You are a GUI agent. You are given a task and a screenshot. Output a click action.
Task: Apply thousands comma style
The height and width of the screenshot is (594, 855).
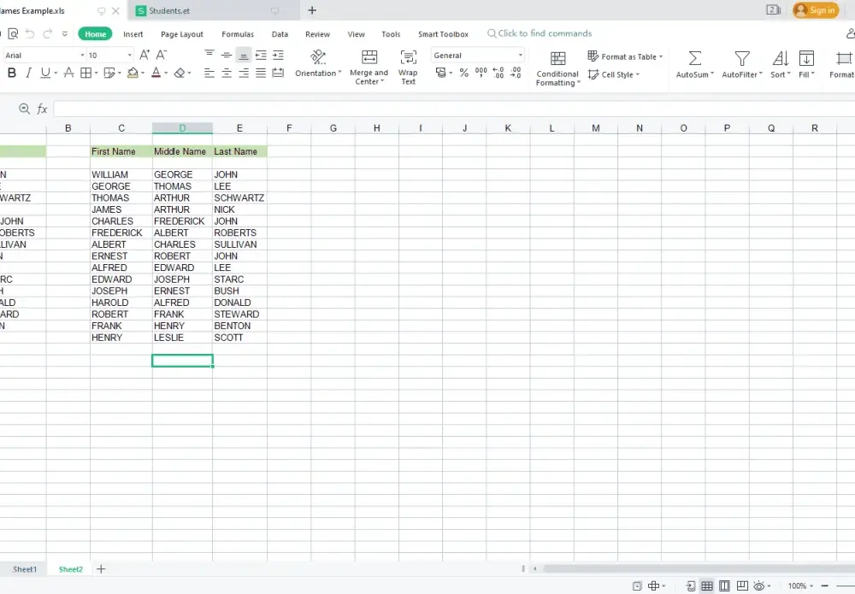coord(481,73)
